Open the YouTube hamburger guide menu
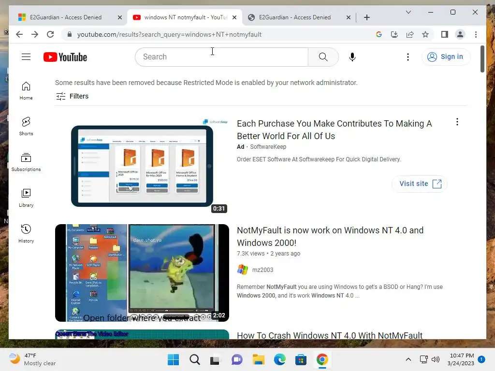Image resolution: width=495 pixels, height=371 pixels. (x=26, y=57)
